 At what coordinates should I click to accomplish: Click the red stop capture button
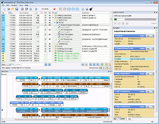click(x=54, y=9)
